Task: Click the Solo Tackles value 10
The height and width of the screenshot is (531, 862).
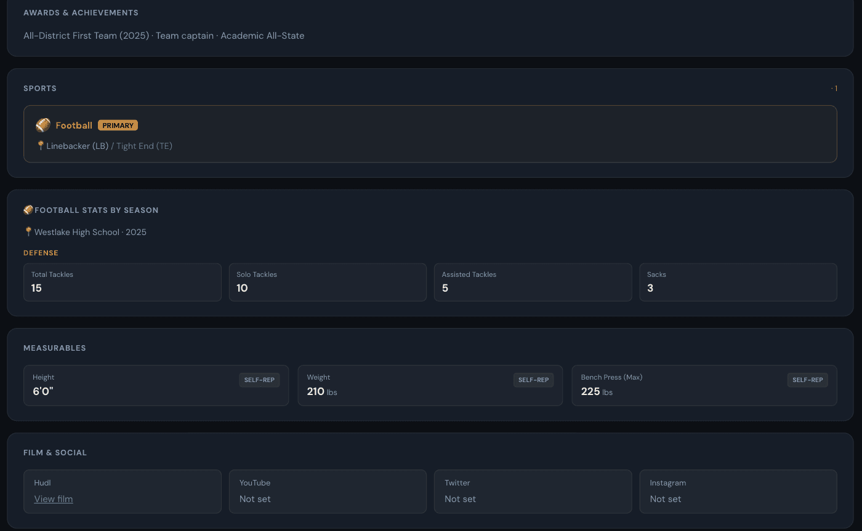Action: [x=242, y=288]
